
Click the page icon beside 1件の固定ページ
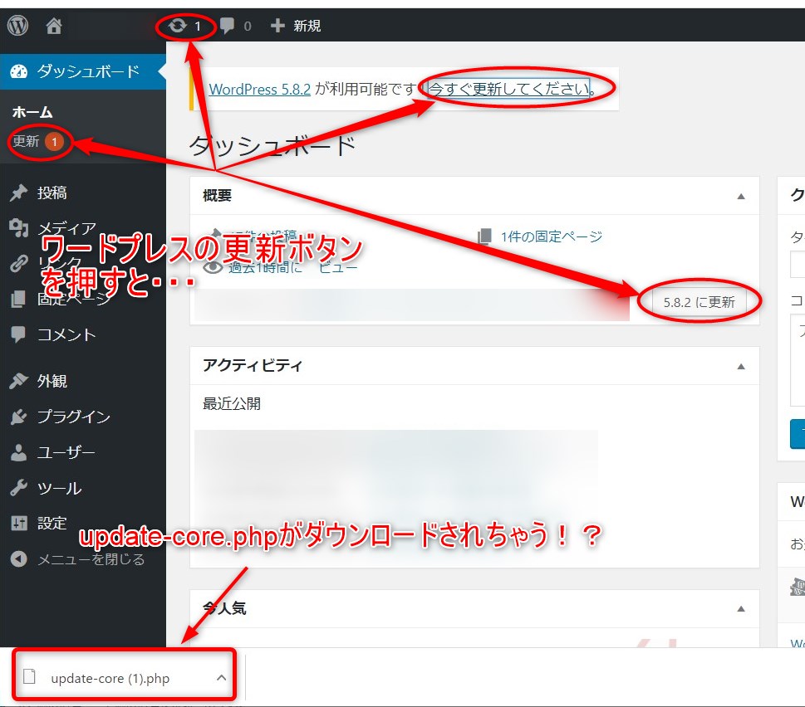484,236
